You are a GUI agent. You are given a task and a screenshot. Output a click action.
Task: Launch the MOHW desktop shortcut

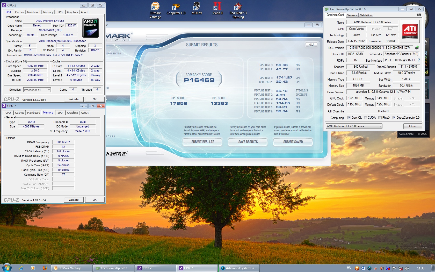tap(197, 9)
